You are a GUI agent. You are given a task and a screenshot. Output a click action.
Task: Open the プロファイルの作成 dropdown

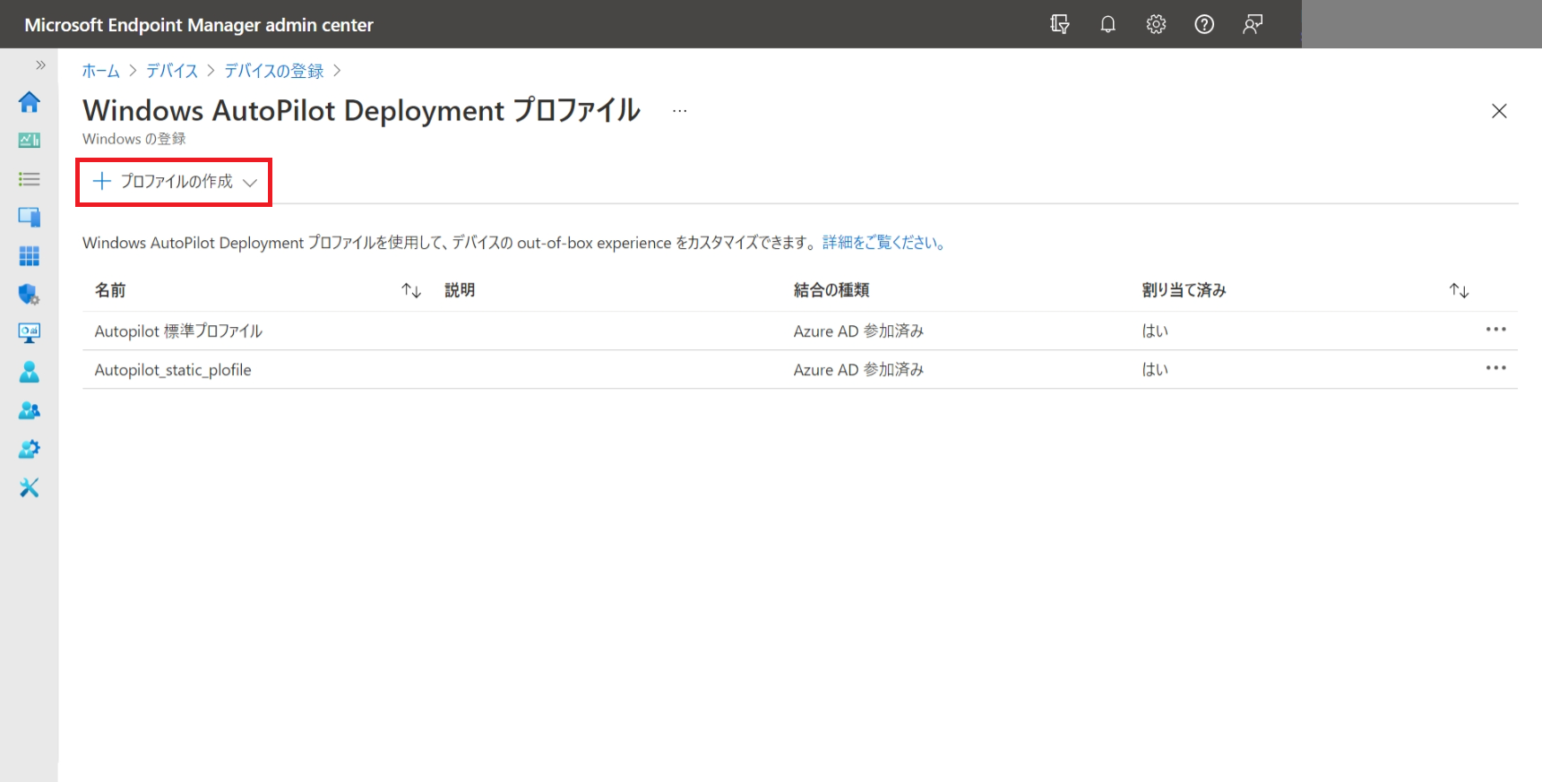175,182
